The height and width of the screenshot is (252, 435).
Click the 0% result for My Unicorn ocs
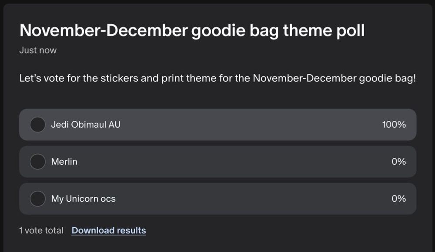398,199
